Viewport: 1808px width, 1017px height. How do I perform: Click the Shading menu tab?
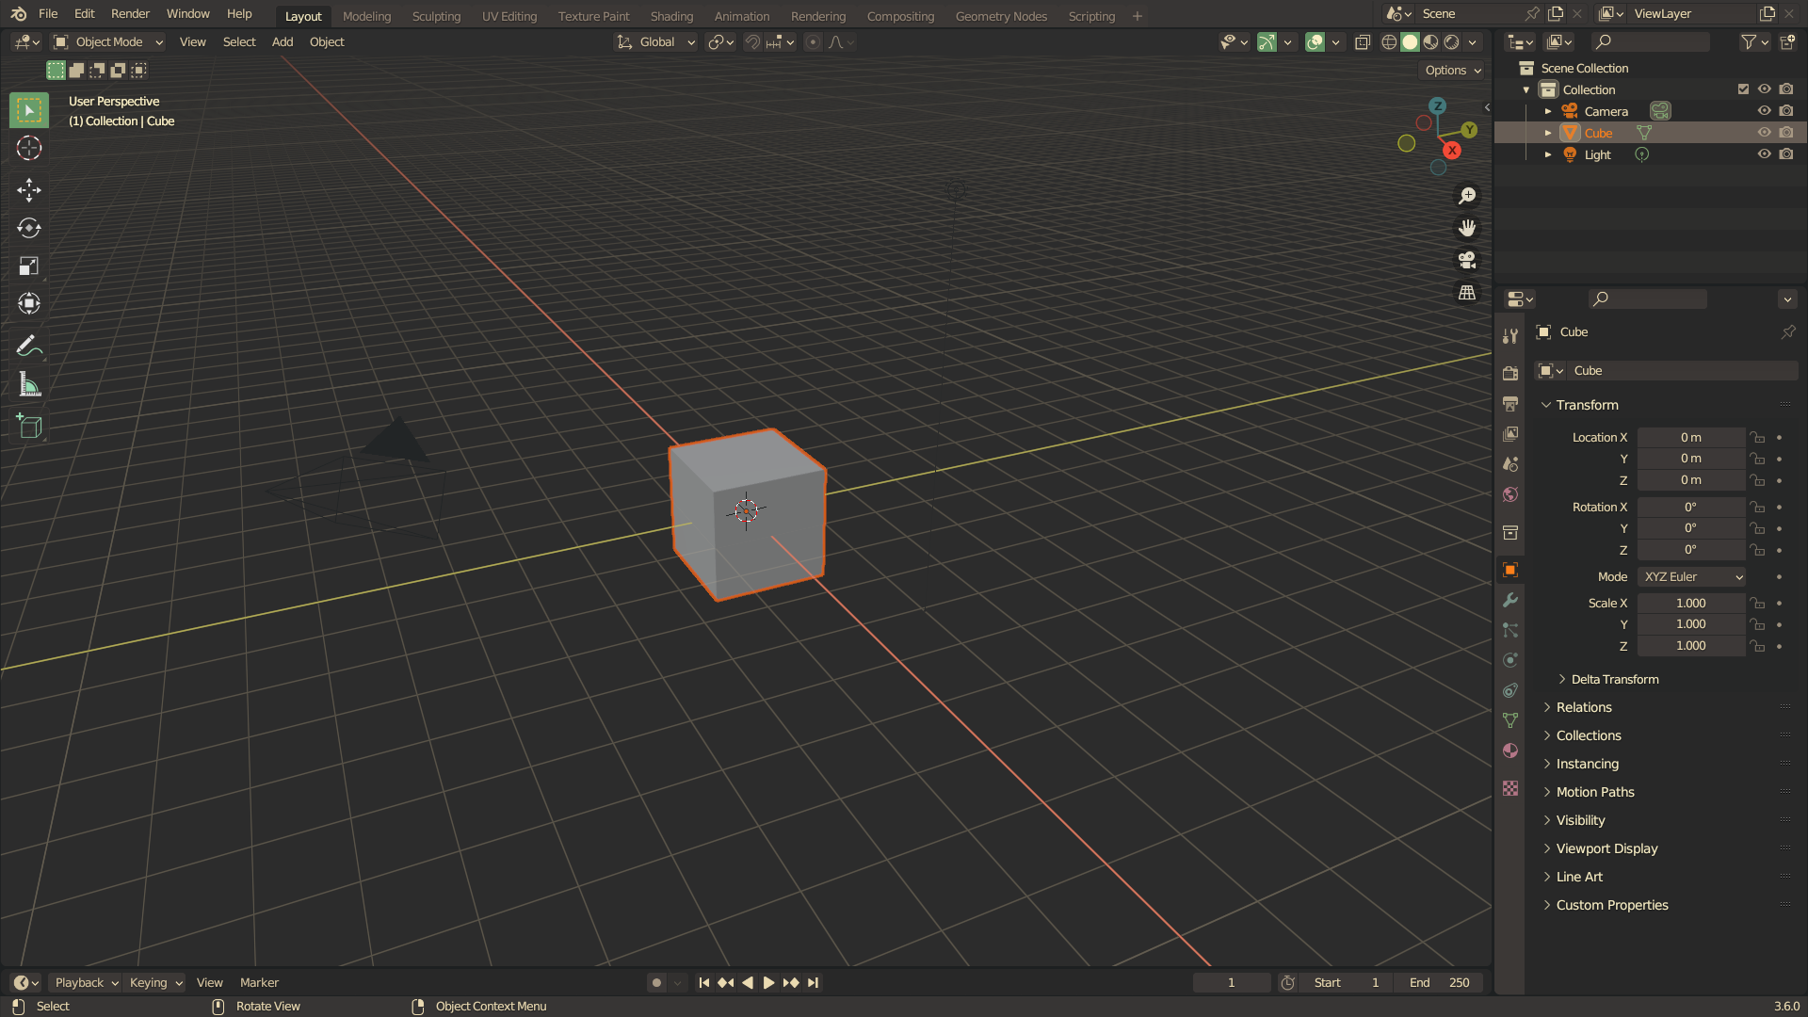[x=670, y=15]
